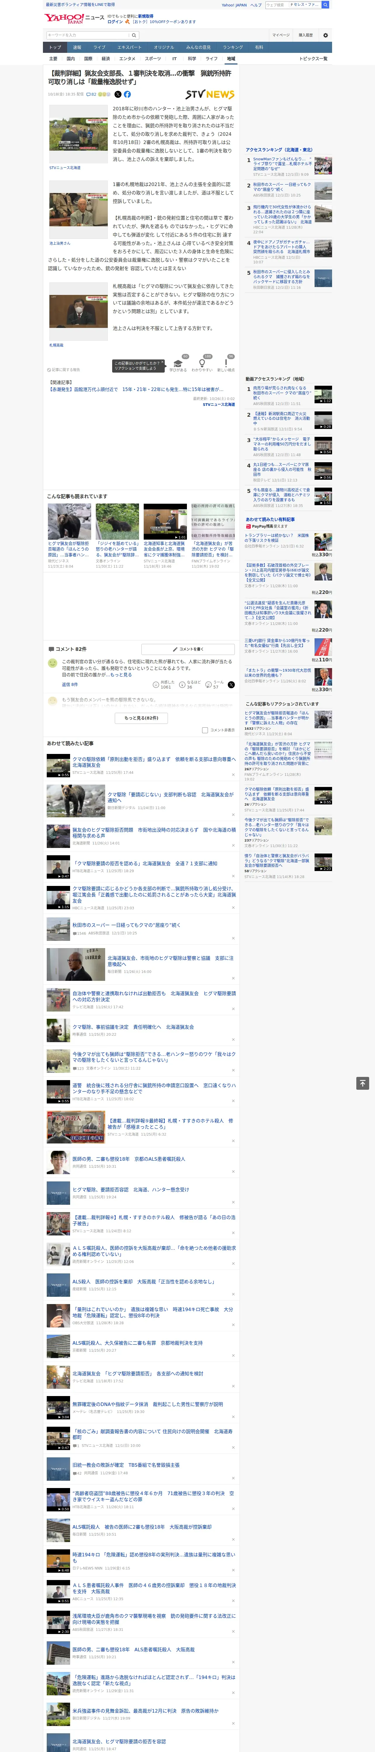This screenshot has height=1752, width=375.
Task: Open the 国内 category
Action: point(71,58)
